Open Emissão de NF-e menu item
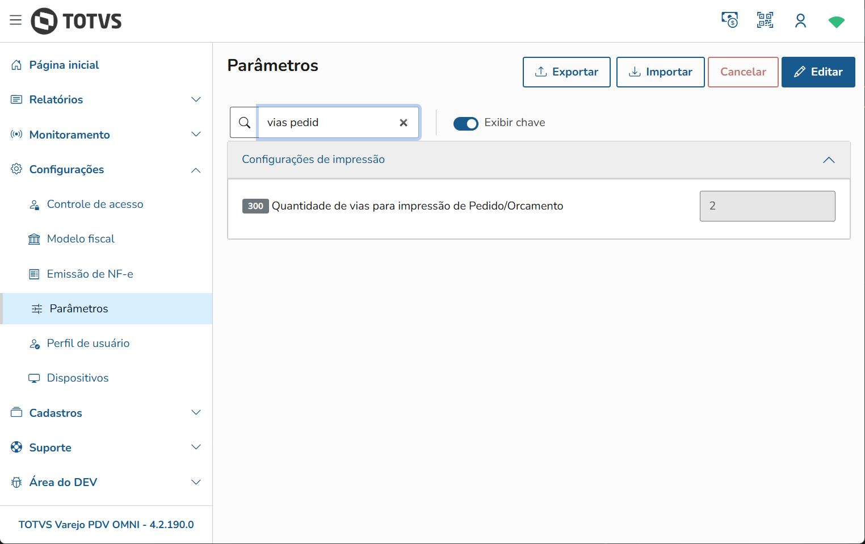 click(x=90, y=274)
